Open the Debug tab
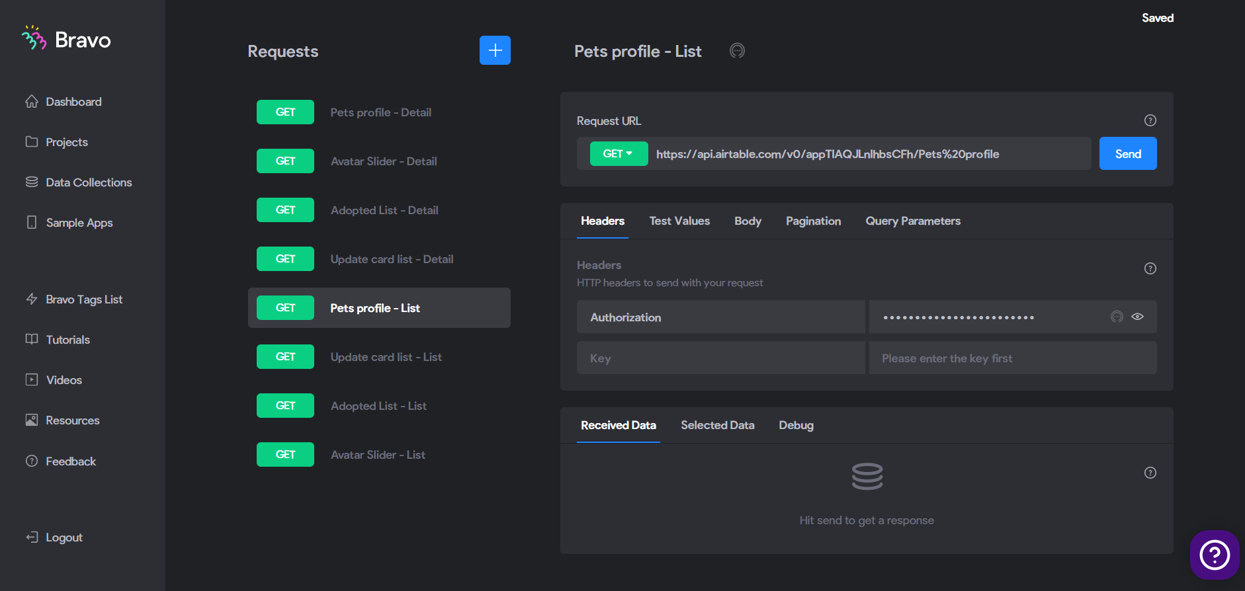Screen dimensions: 1245x591 click(x=796, y=425)
